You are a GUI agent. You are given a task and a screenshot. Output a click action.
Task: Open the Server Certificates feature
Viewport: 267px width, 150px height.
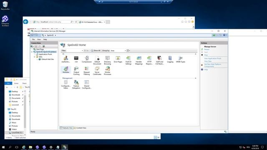click(x=97, y=71)
